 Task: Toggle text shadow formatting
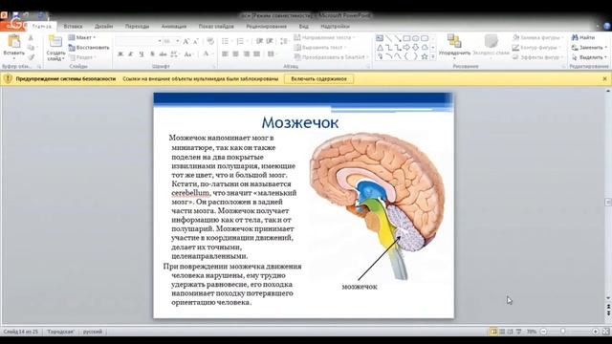coord(152,54)
